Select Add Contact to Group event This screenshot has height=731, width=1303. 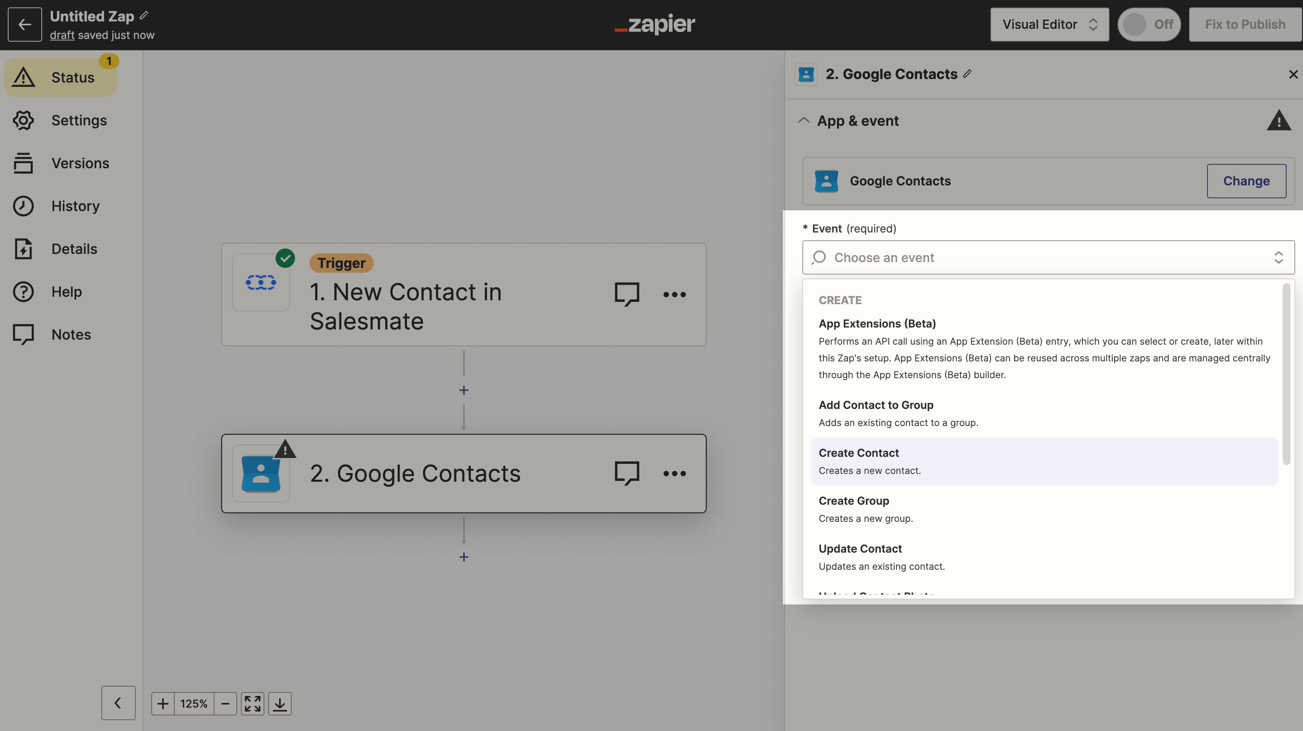1045,413
